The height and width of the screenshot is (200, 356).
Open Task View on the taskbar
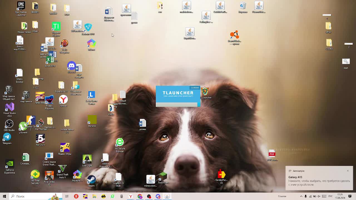pyautogui.click(x=67, y=196)
